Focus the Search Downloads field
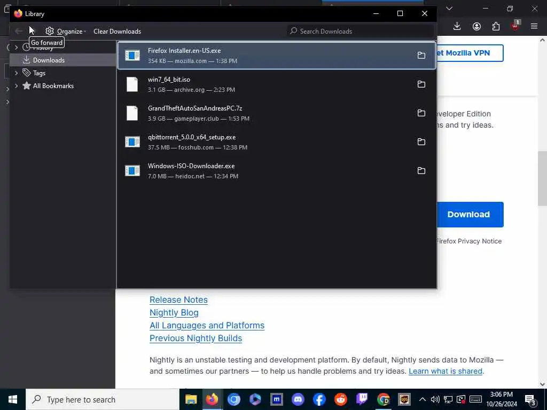Viewport: 547px width, 410px height. 361,31
